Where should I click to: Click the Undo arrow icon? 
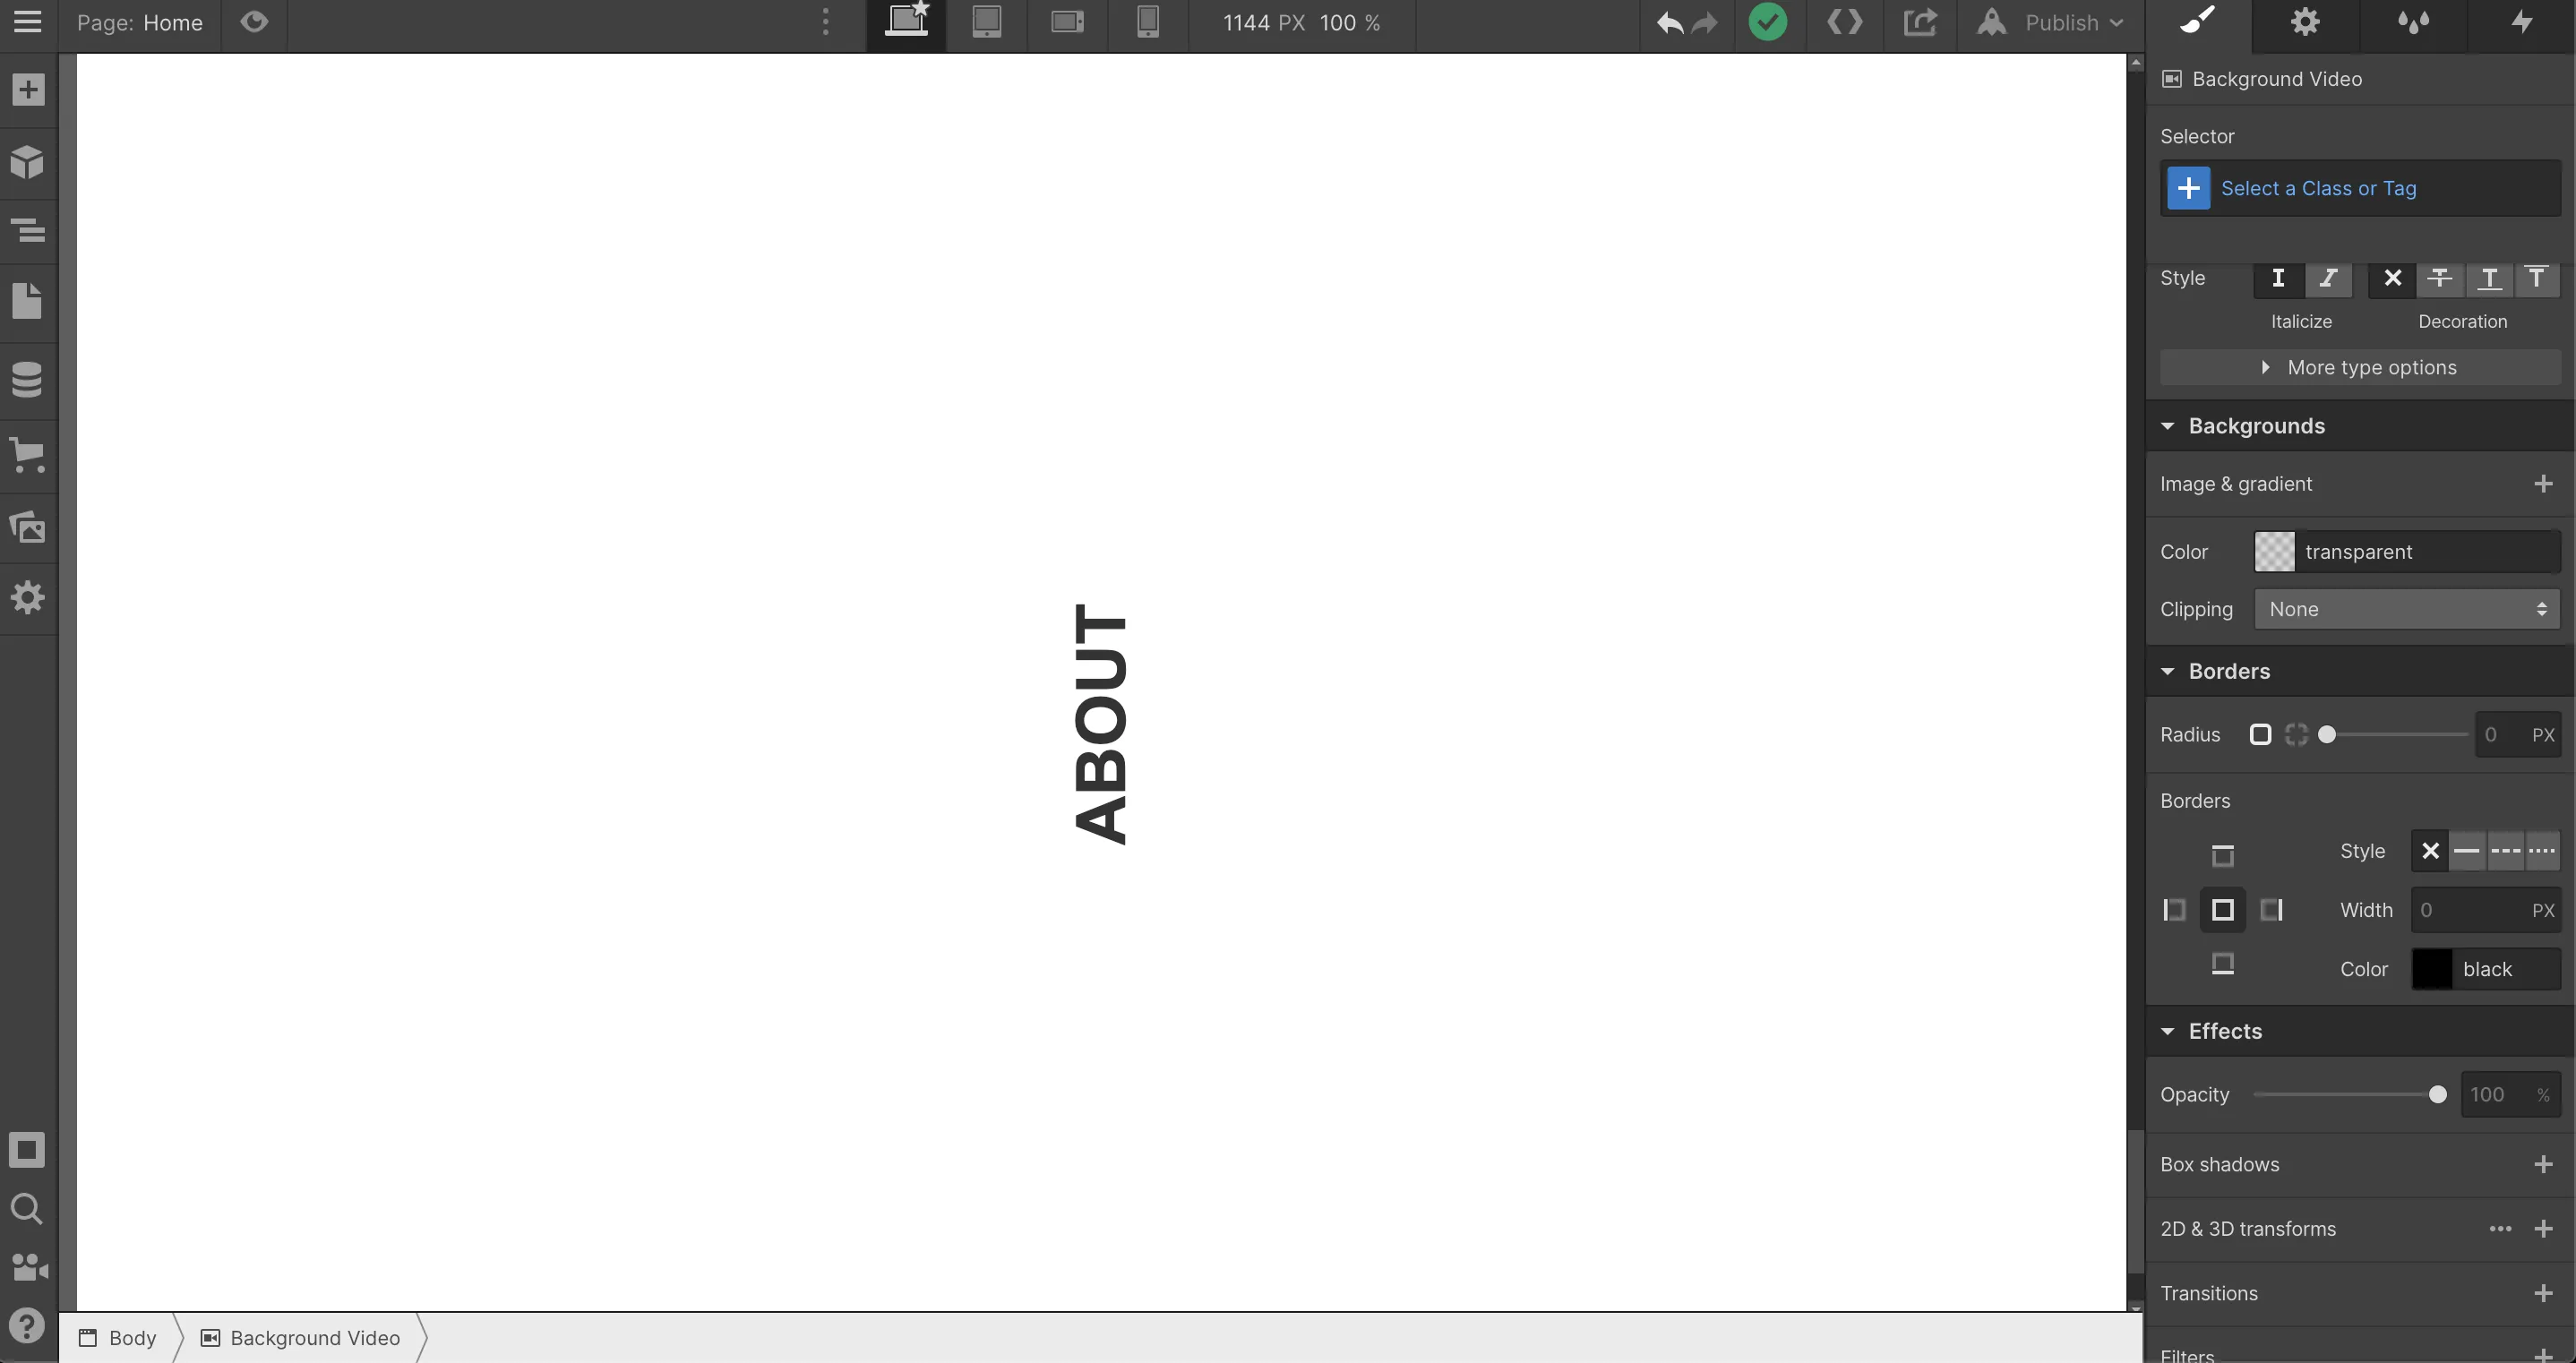coord(1668,22)
